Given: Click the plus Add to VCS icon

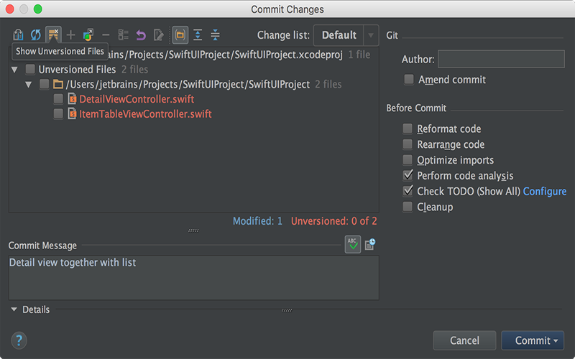Looking at the screenshot, I should [x=70, y=35].
